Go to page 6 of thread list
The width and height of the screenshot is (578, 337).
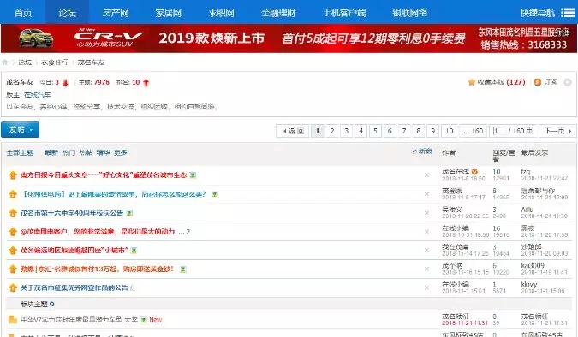point(390,131)
